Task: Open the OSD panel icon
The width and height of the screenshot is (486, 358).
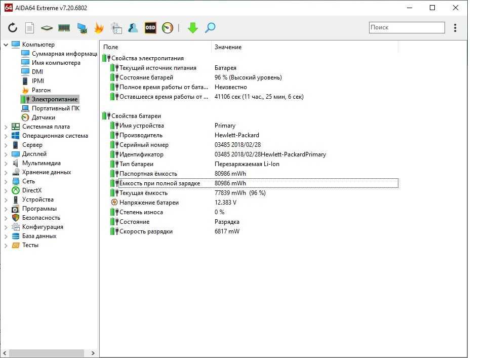Action: (x=150, y=28)
